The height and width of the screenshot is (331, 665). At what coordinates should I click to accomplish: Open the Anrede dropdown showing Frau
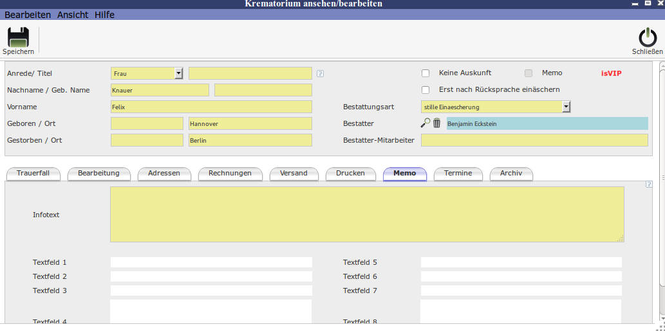pyautogui.click(x=179, y=73)
